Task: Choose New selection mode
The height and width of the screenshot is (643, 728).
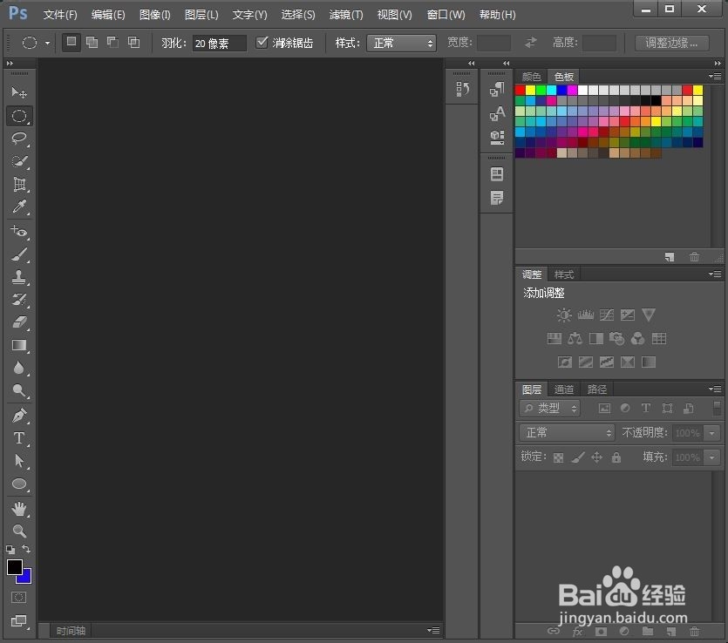Action: (71, 42)
